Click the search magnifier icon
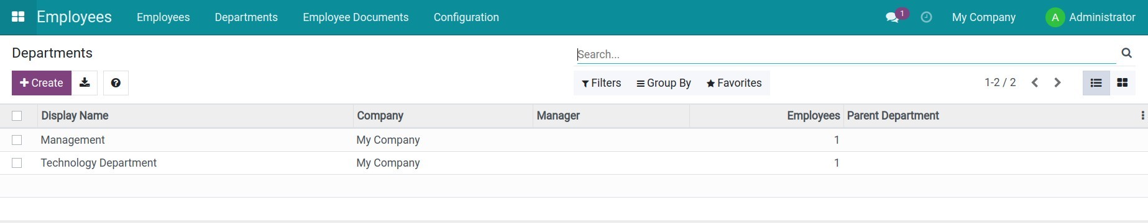The height and width of the screenshot is (223, 1148). pos(1126,53)
